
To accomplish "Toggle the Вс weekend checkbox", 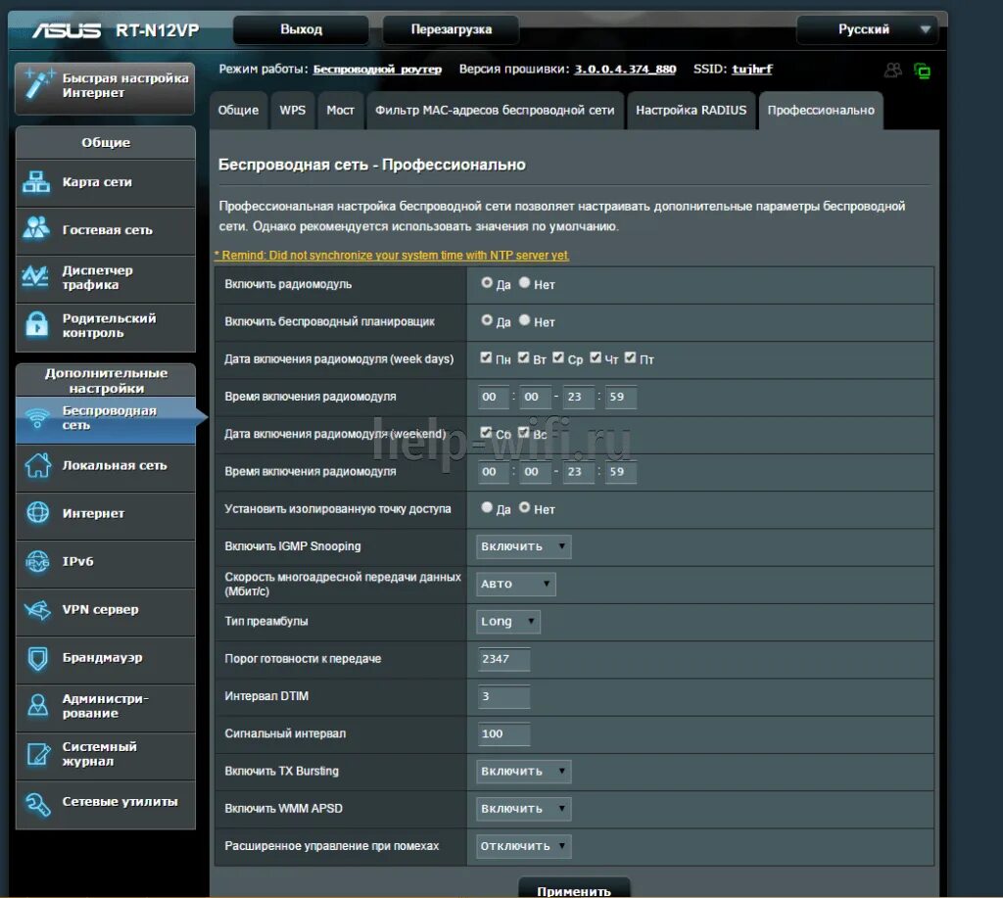I will (x=523, y=433).
